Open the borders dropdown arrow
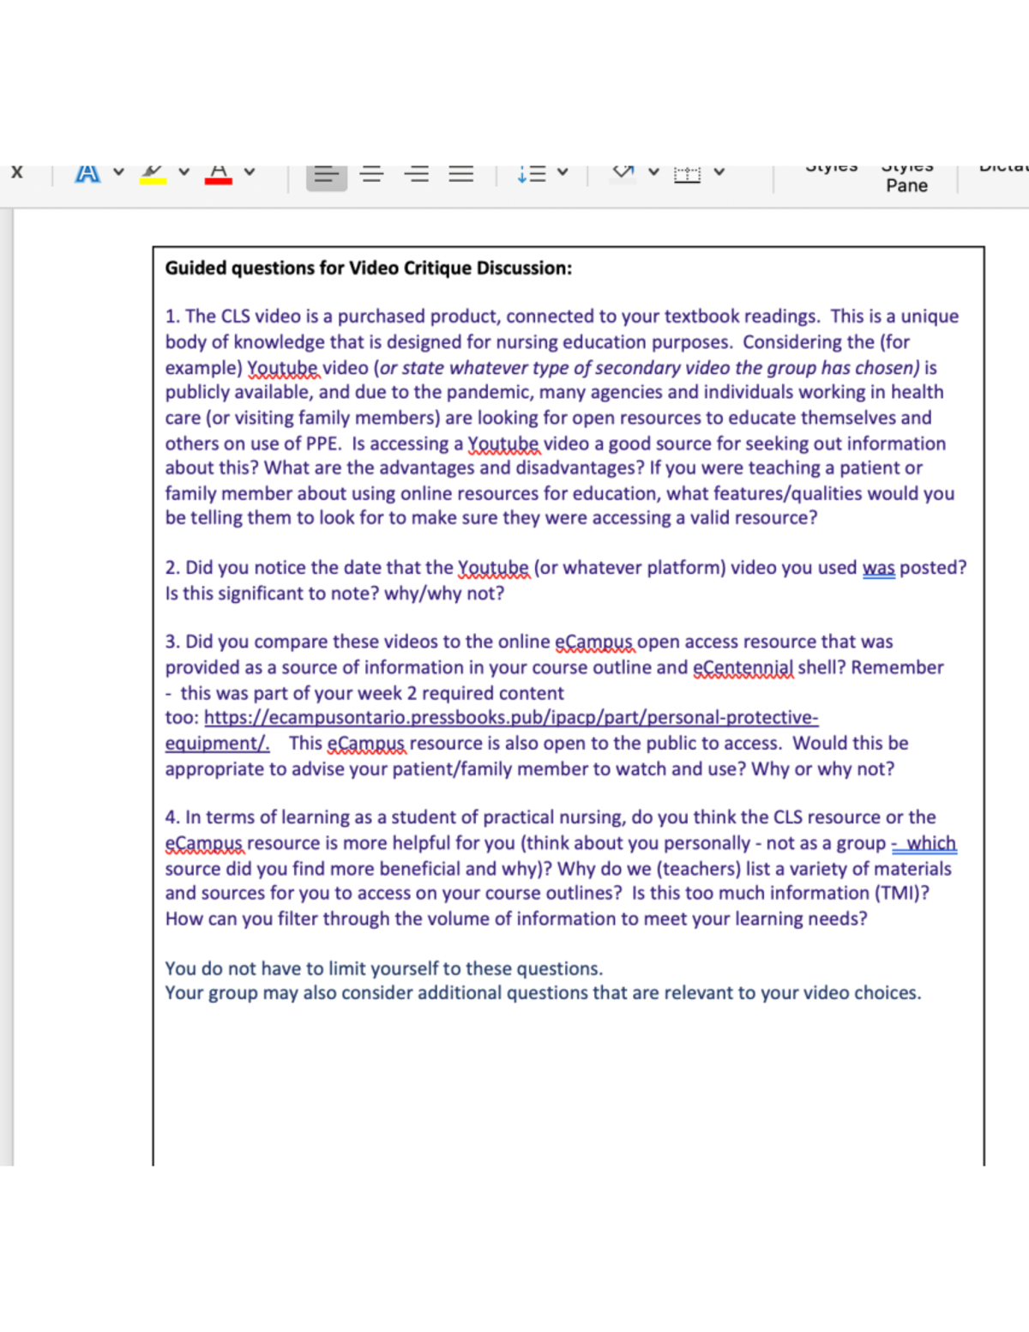This screenshot has width=1029, height=1332. tap(719, 172)
